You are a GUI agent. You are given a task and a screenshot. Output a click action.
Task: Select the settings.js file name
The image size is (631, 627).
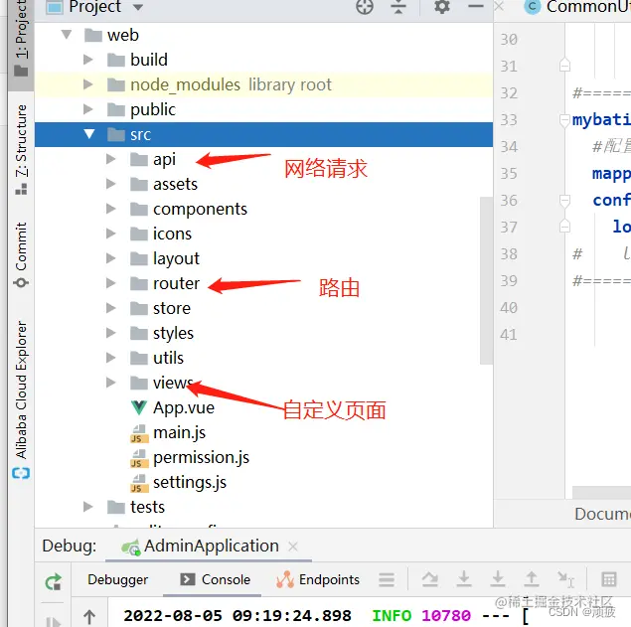(190, 483)
